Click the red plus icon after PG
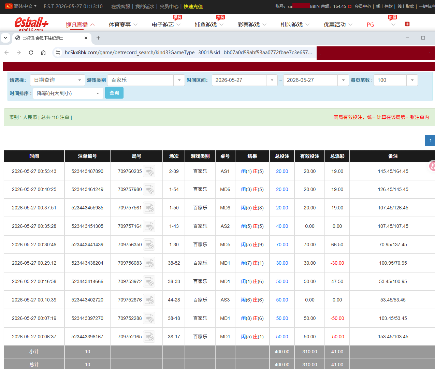Image resolution: width=435 pixels, height=369 pixels. coord(407,24)
